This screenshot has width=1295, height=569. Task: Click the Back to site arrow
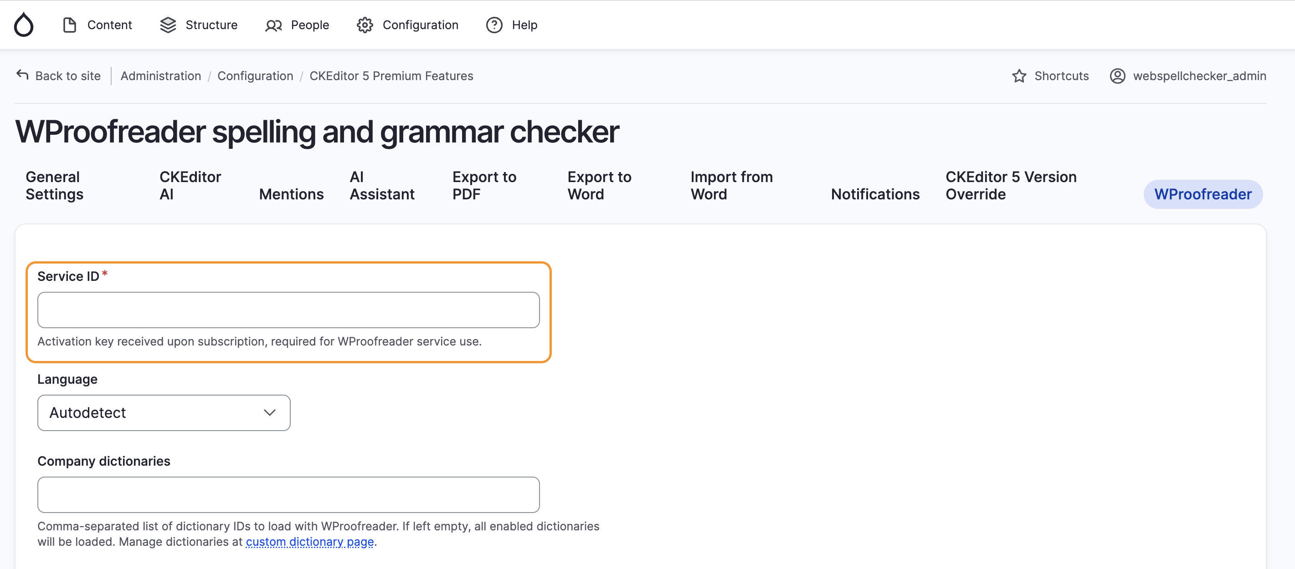tap(22, 75)
